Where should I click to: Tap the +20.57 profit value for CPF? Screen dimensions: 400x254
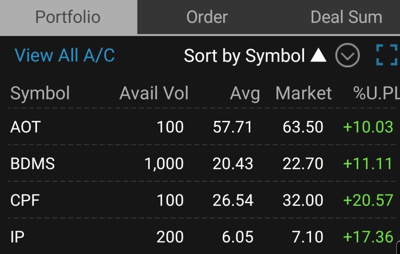368,200
